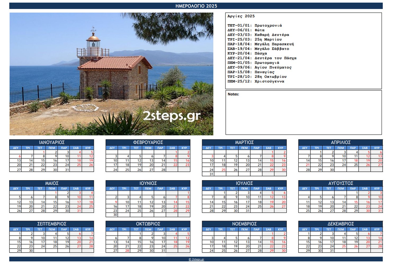
Task: Select the Δευτέρα του Πάσχα entry
Action: pos(262,58)
